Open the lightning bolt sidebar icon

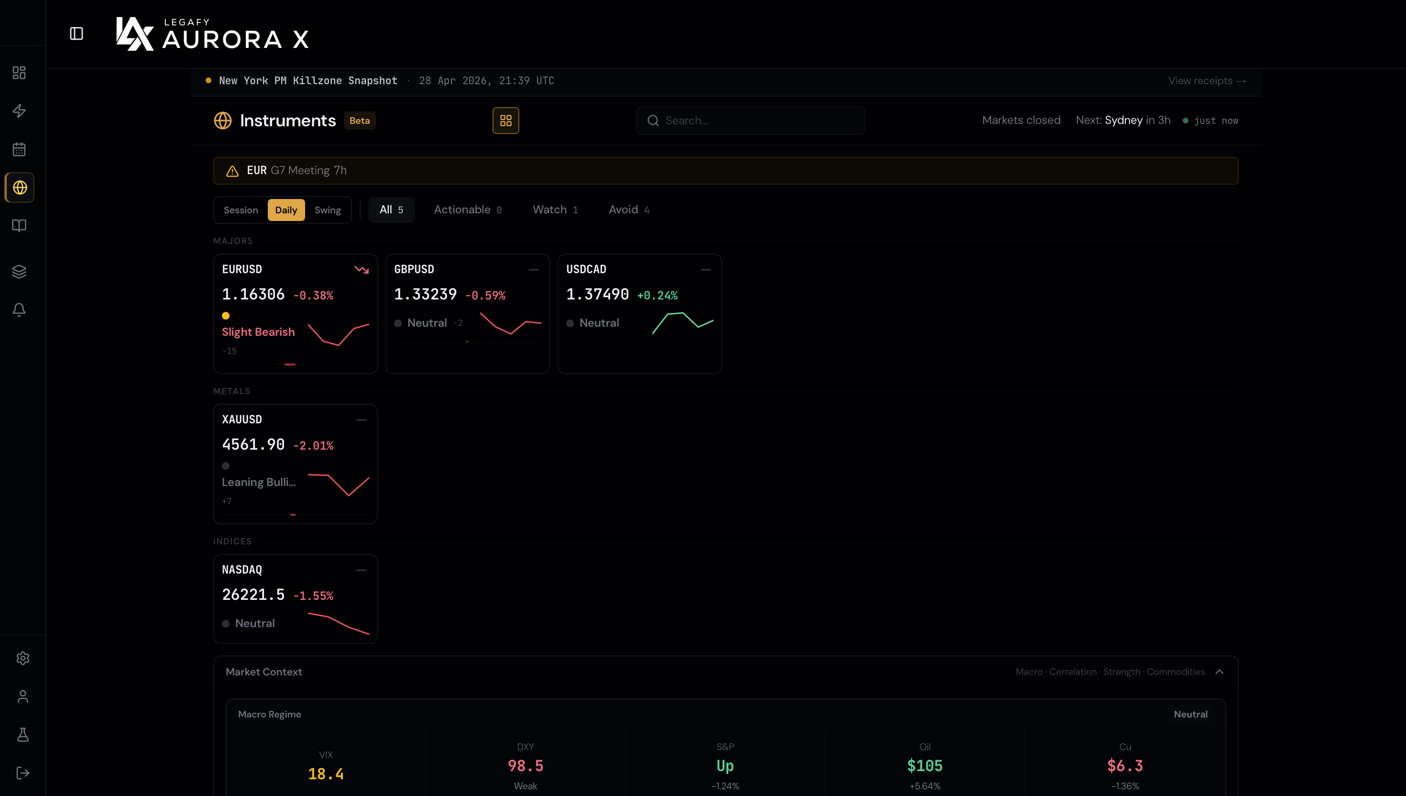[19, 111]
